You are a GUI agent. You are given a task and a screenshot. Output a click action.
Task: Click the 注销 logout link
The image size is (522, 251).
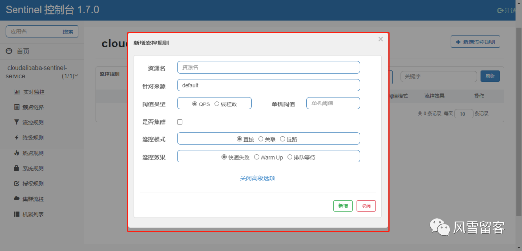(509, 10)
